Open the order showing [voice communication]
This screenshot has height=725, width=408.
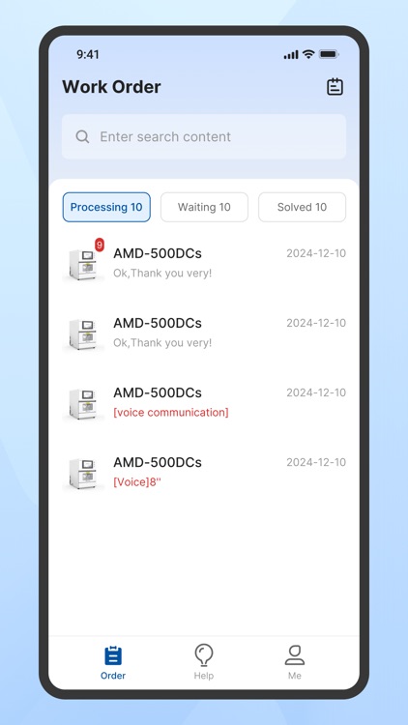pyautogui.click(x=204, y=402)
